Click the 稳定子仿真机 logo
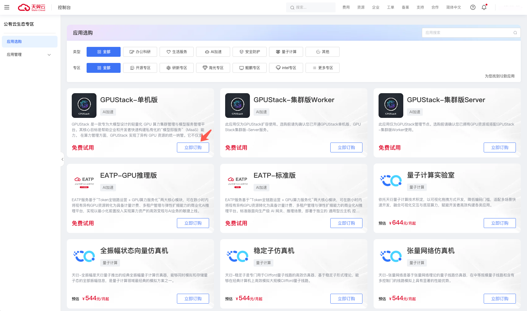Screen dimensions: 527x311 (238, 256)
